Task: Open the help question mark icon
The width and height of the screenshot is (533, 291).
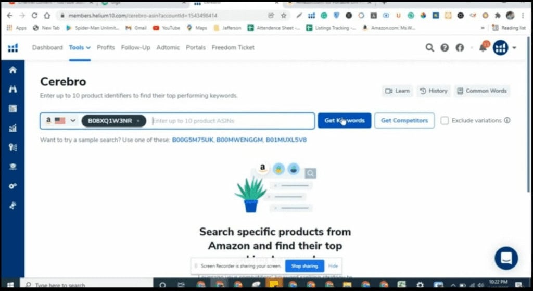Action: coord(445,48)
